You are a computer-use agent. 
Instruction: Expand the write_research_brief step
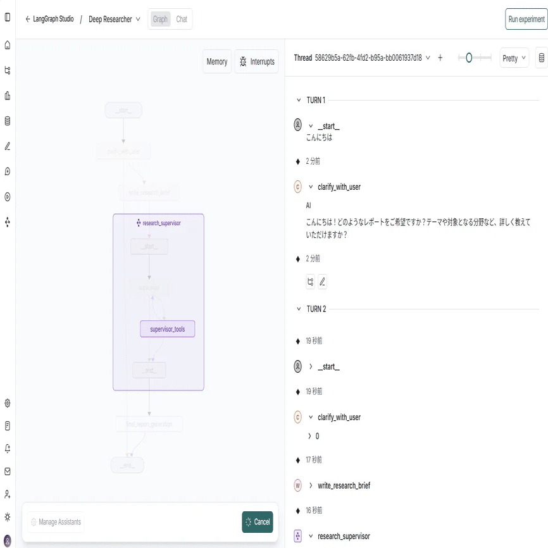click(311, 485)
